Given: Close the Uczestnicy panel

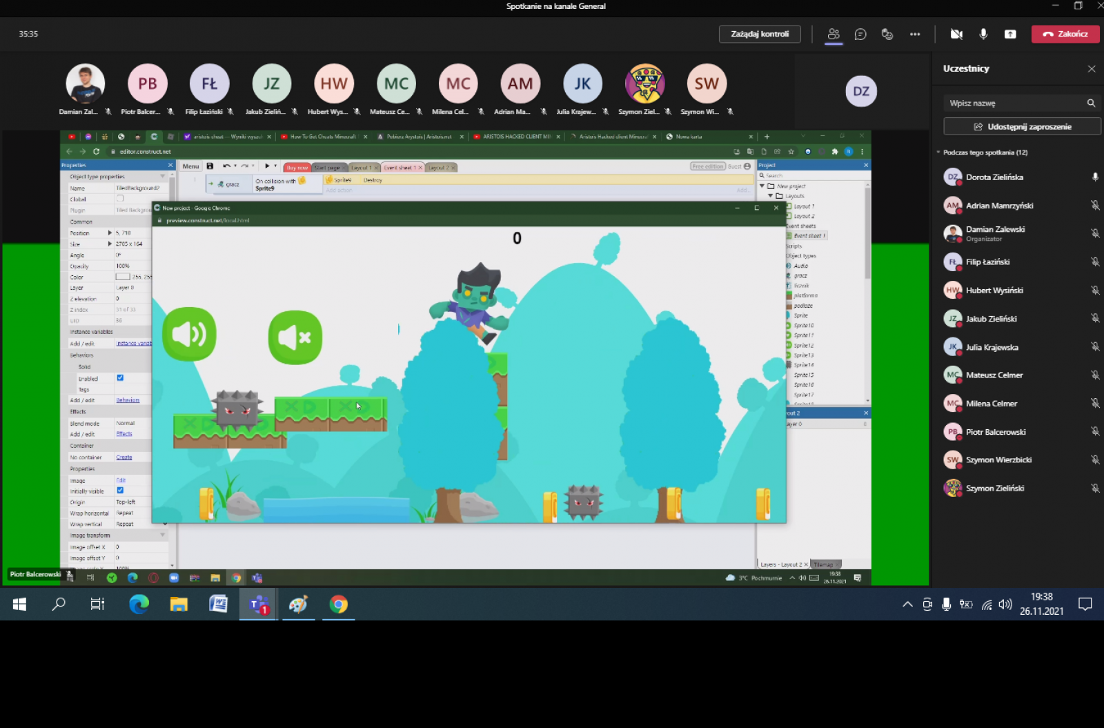Looking at the screenshot, I should click(x=1092, y=68).
